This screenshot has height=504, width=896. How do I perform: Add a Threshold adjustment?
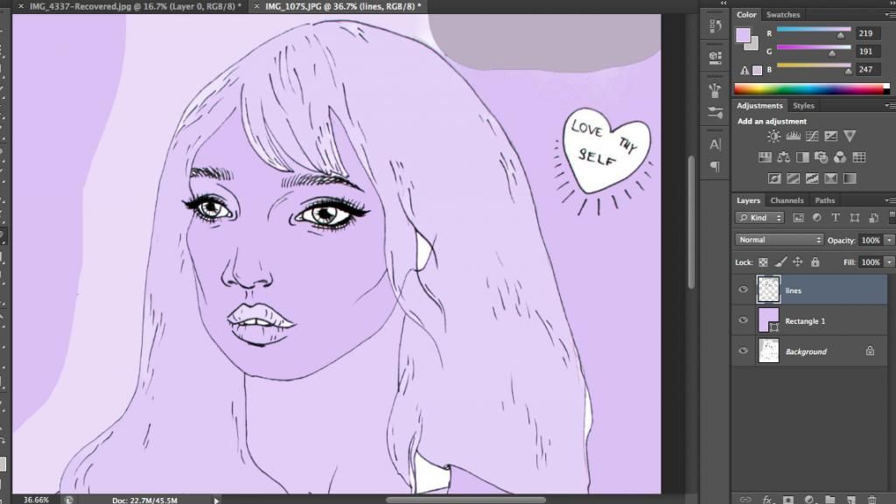(x=812, y=178)
